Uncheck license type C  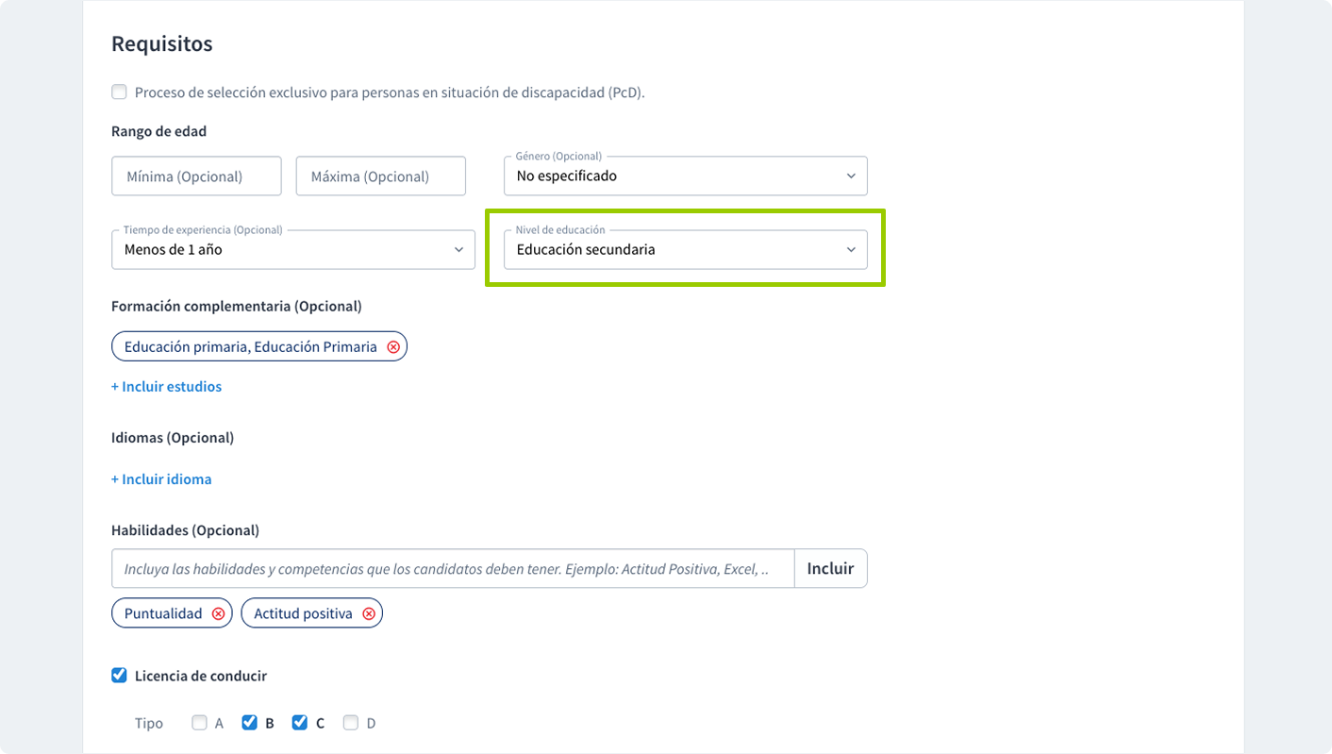point(300,723)
